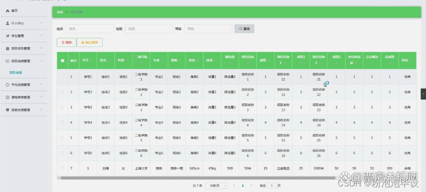This screenshot has height=192, width=426.
Task: Click the icon beside 课程推荐管理
Action: (x=7, y=97)
